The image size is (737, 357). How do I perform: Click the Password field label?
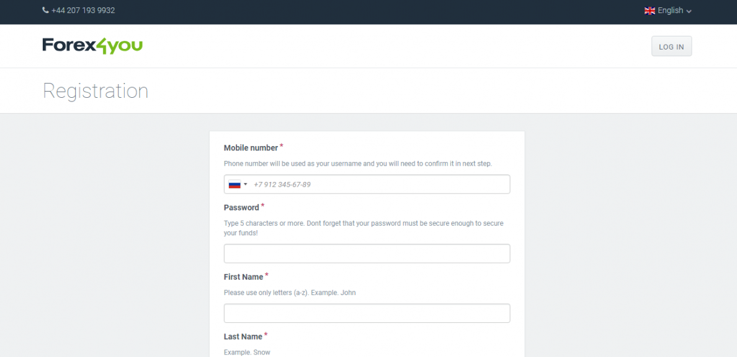(241, 207)
